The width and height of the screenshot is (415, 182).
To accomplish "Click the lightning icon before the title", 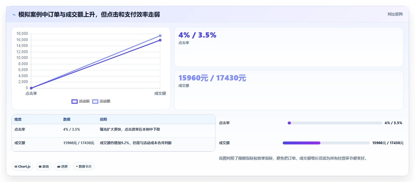I will (x=14, y=15).
